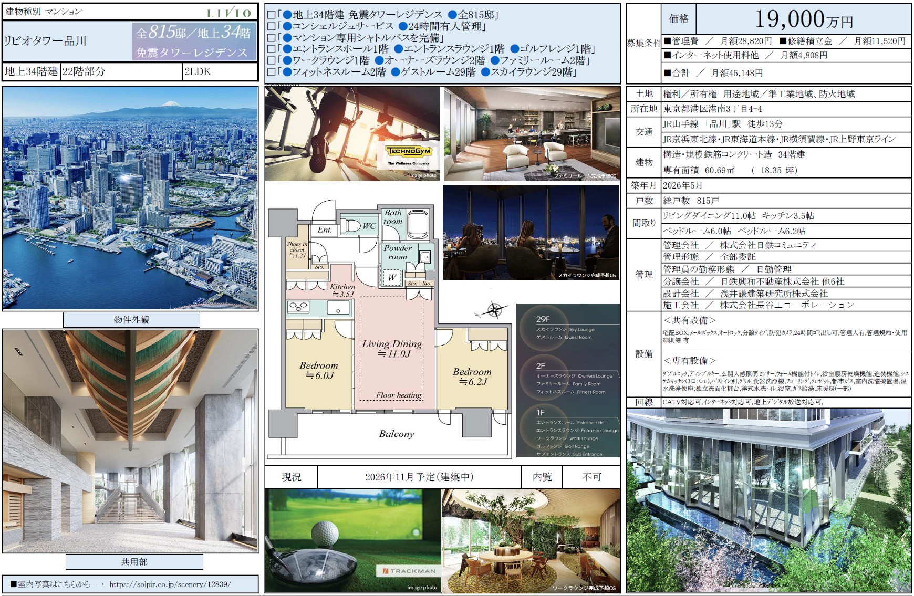Image resolution: width=914 pixels, height=596 pixels.
Task: Tick the checkbox before 地上34階建 免震タワーレジデンス
Action: [x=271, y=15]
